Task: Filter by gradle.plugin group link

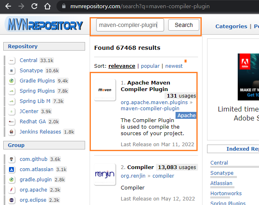Action: point(36,180)
